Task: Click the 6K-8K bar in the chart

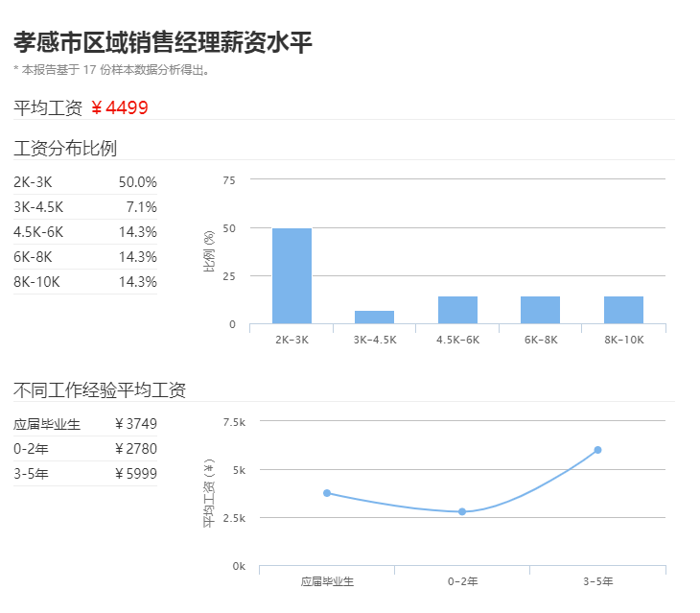Action: (x=540, y=310)
